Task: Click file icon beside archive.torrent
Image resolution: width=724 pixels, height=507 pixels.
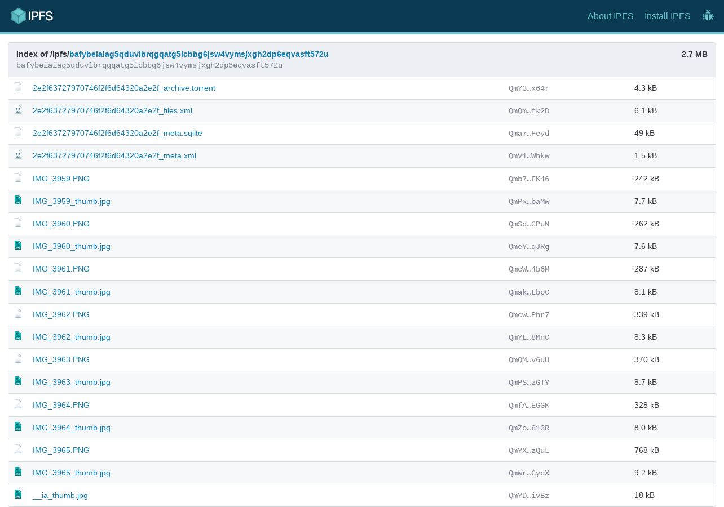Action: click(x=18, y=87)
